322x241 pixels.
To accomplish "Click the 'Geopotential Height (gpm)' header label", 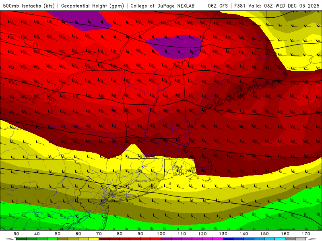I will pos(93,6).
